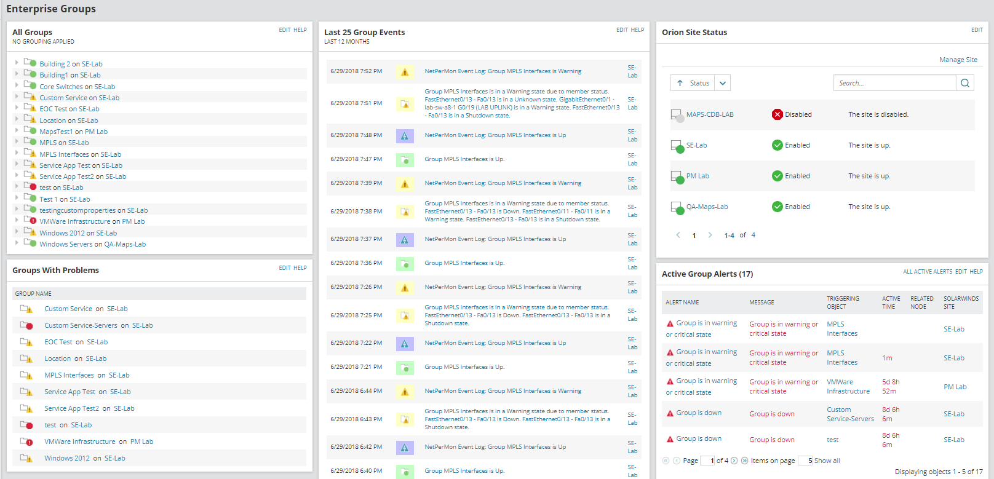Click EDIT in the All Groups panel
Image resolution: width=994 pixels, height=479 pixels.
point(285,30)
